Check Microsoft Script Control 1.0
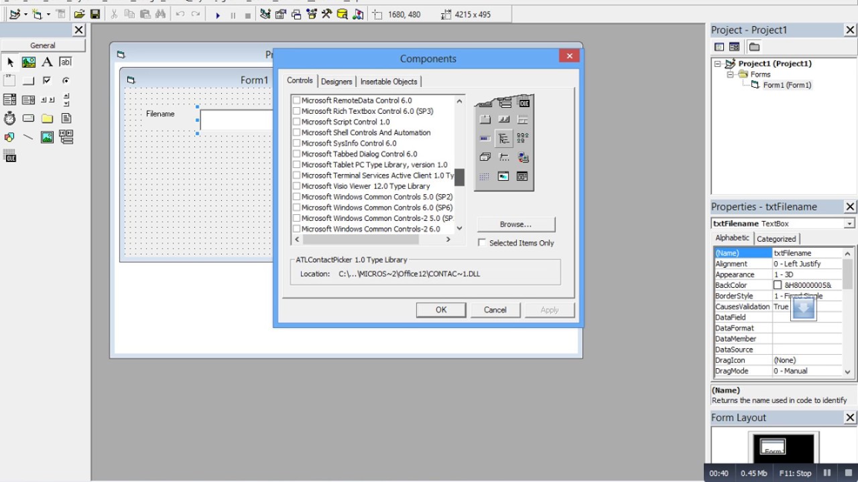Viewport: 858px width, 482px height. click(296, 122)
